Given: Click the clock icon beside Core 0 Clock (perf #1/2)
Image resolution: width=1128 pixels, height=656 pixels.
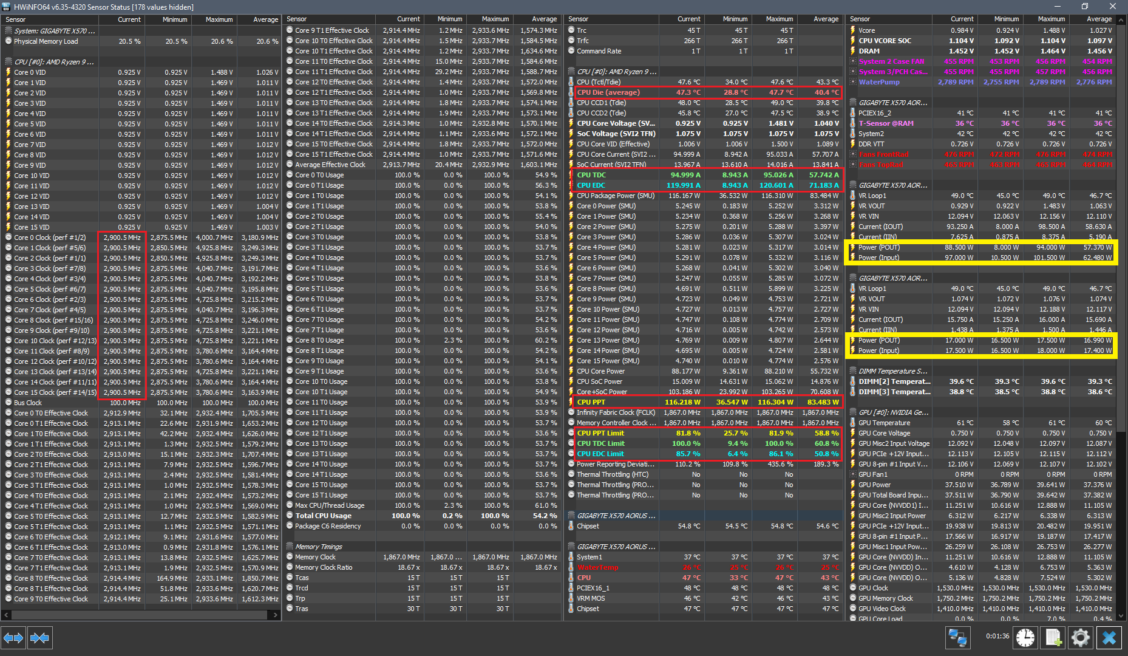Looking at the screenshot, I should [x=8, y=237].
